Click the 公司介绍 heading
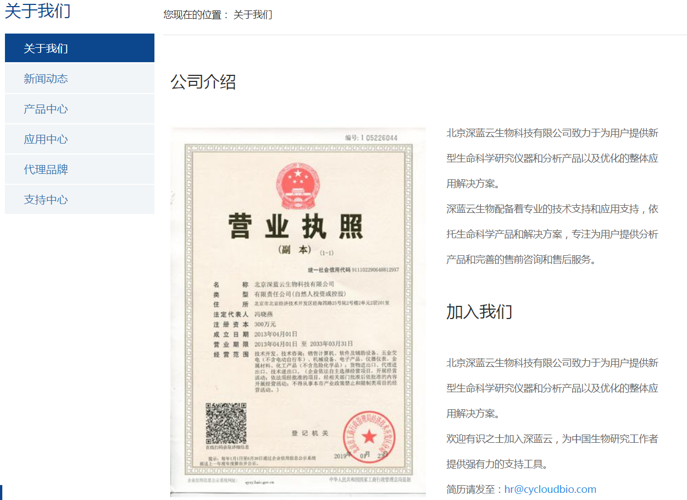 point(203,82)
